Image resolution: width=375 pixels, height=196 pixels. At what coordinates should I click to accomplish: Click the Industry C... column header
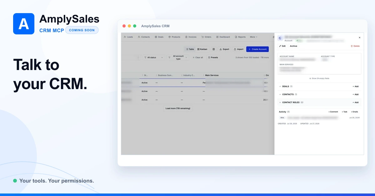click(x=189, y=75)
